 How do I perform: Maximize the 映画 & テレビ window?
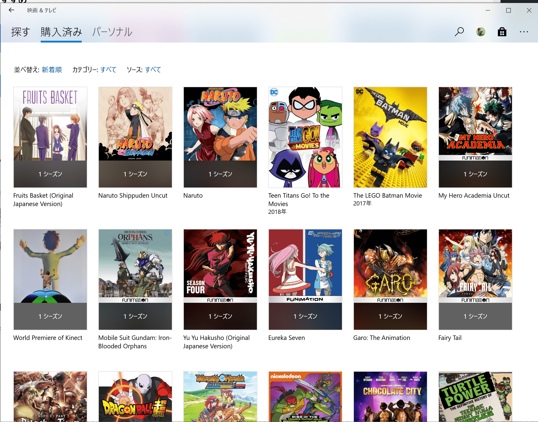coord(508,10)
